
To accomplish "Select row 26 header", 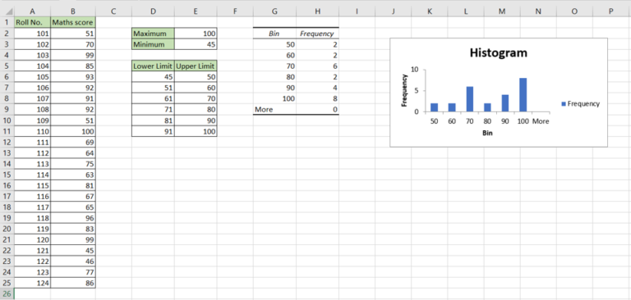I will [x=7, y=293].
